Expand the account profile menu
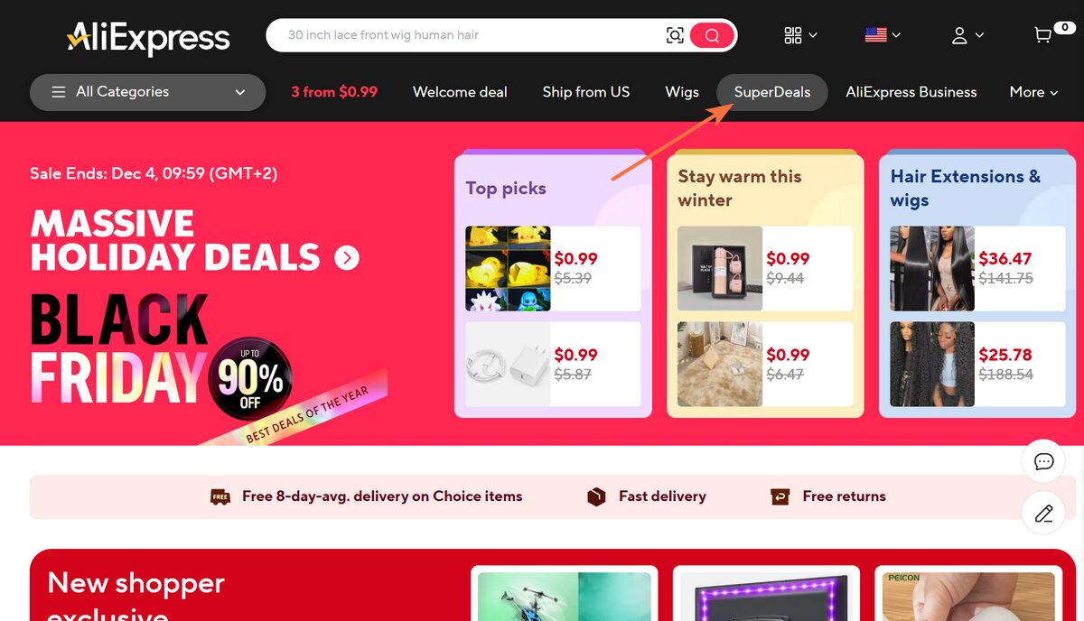 pyautogui.click(x=967, y=35)
